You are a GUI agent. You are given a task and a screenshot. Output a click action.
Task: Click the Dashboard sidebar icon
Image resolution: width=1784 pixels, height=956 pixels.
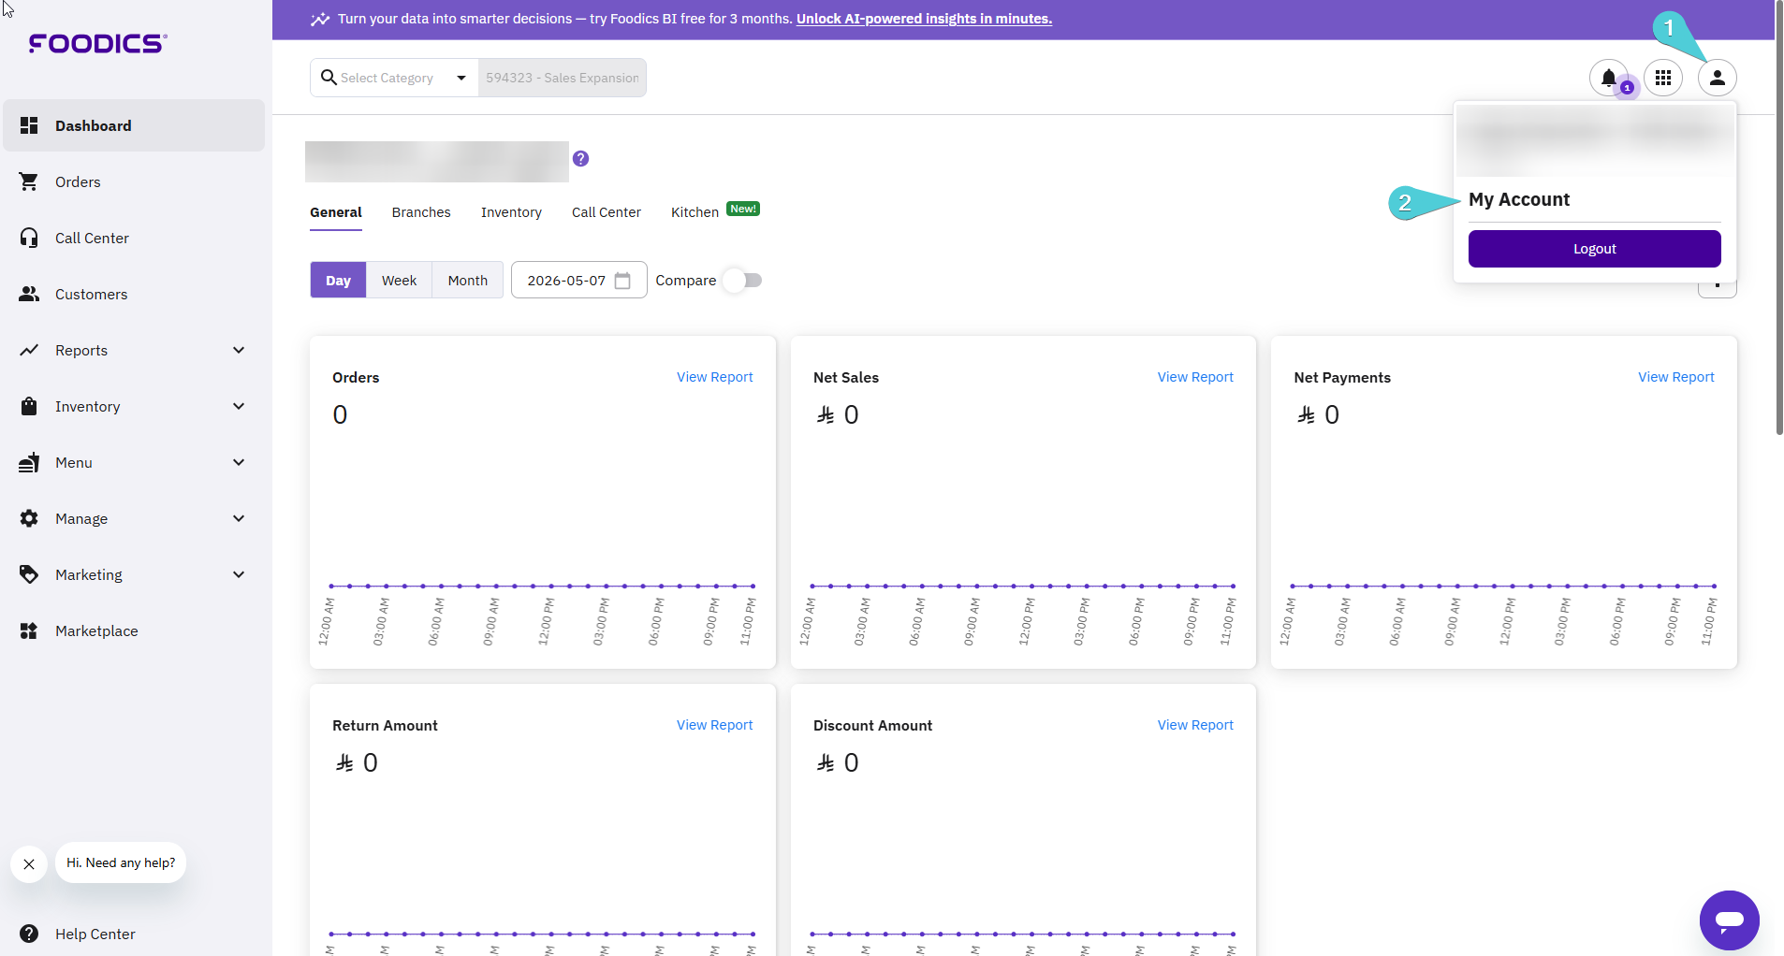click(29, 125)
